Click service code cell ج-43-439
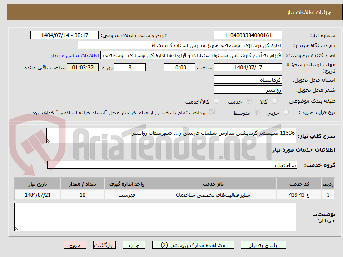 [299, 195]
